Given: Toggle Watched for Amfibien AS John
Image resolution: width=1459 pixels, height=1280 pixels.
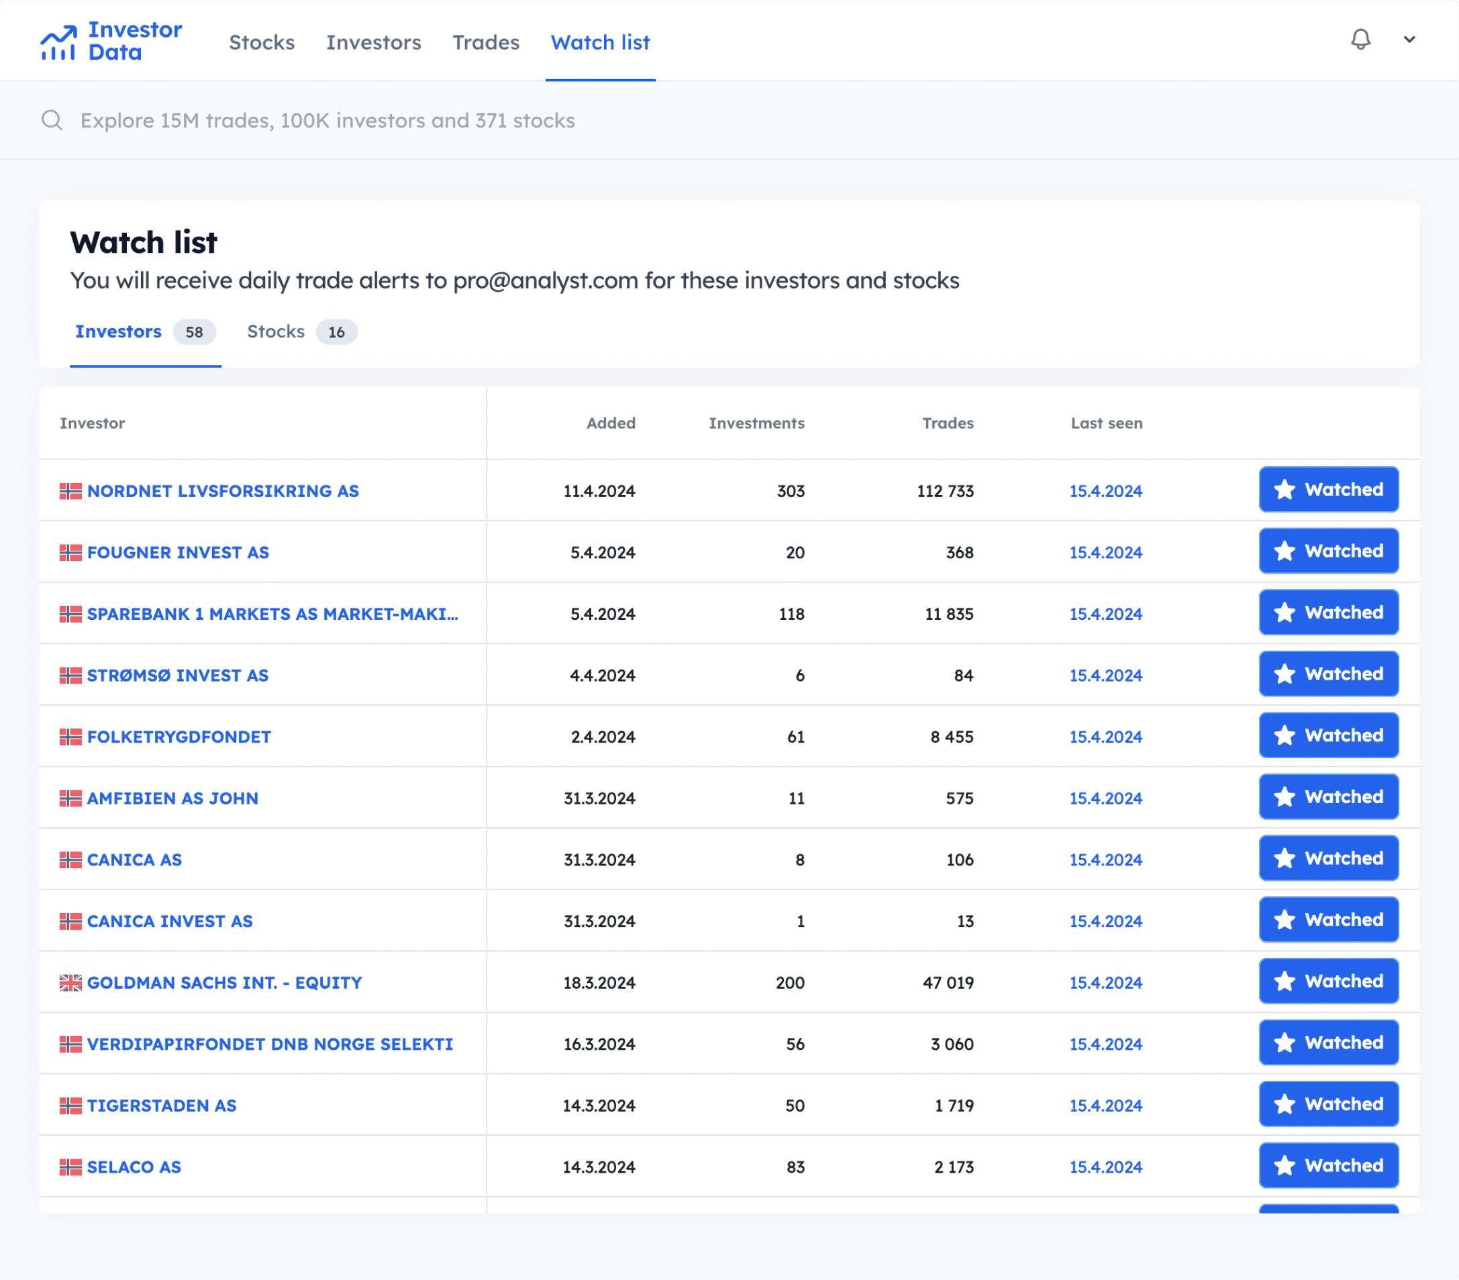Looking at the screenshot, I should (x=1327, y=796).
